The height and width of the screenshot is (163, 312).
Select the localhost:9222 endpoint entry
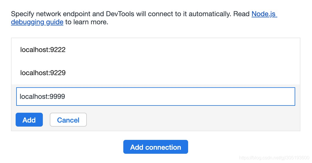(x=43, y=50)
